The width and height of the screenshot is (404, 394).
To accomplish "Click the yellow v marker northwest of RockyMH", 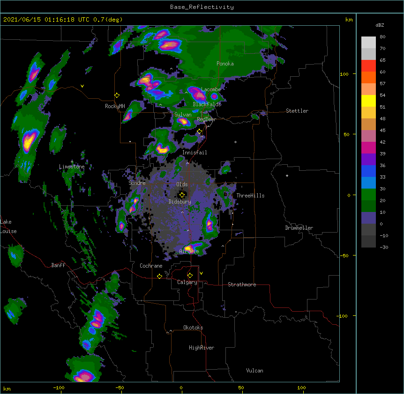I will coord(82,86).
